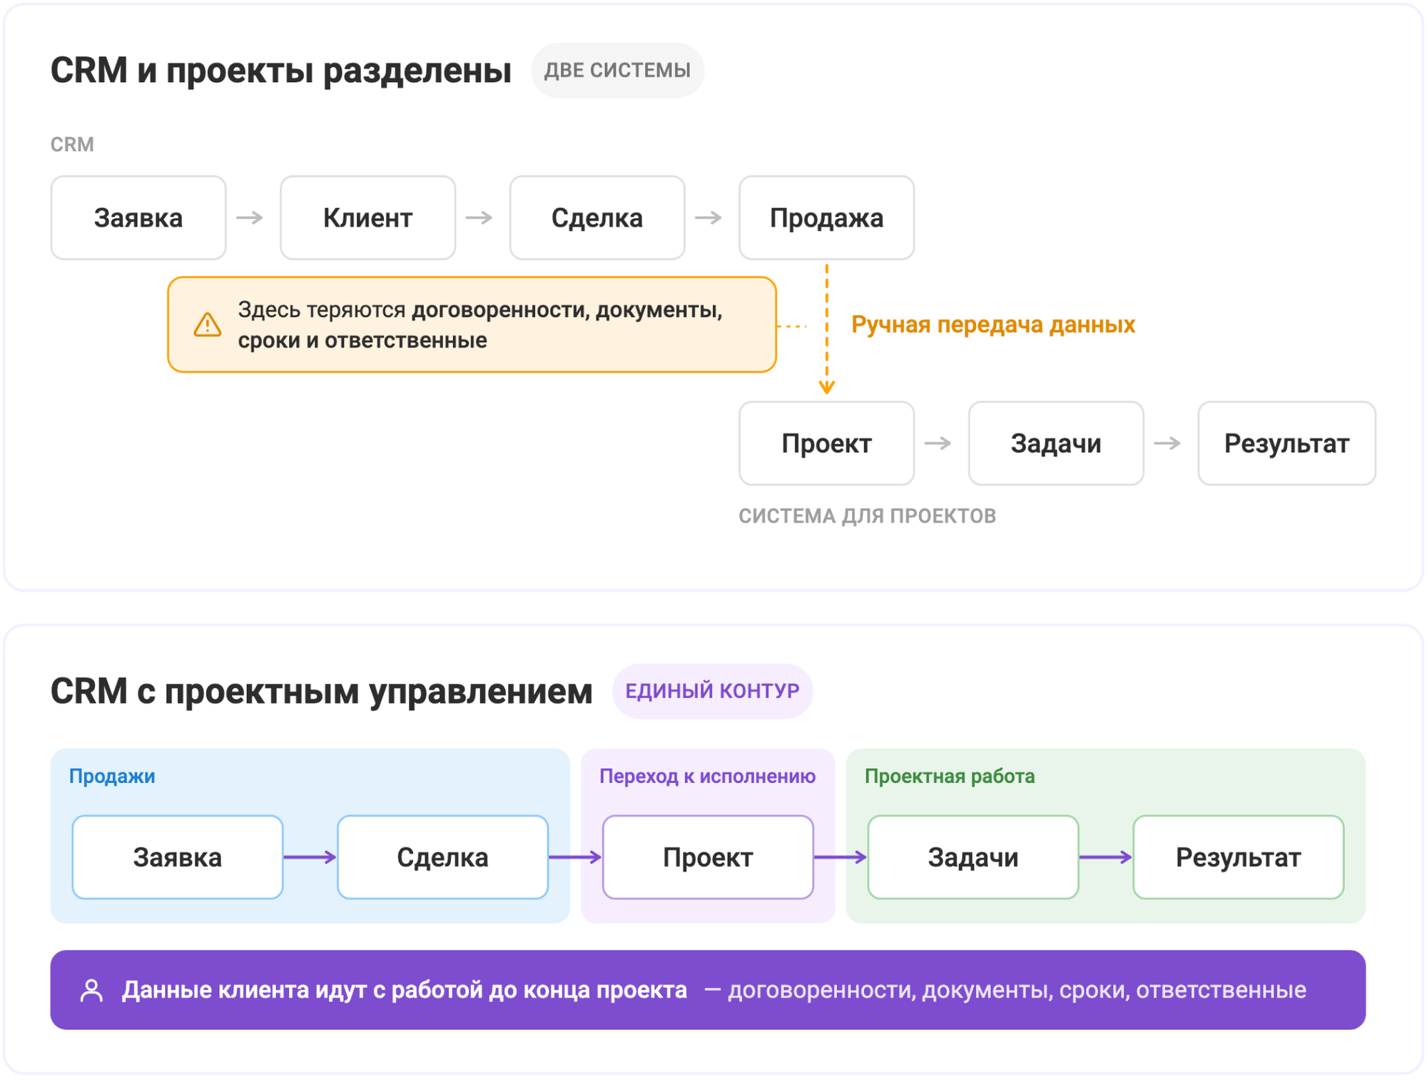Click the Продажа box
This screenshot has height=1080, width=1427.
click(x=826, y=218)
